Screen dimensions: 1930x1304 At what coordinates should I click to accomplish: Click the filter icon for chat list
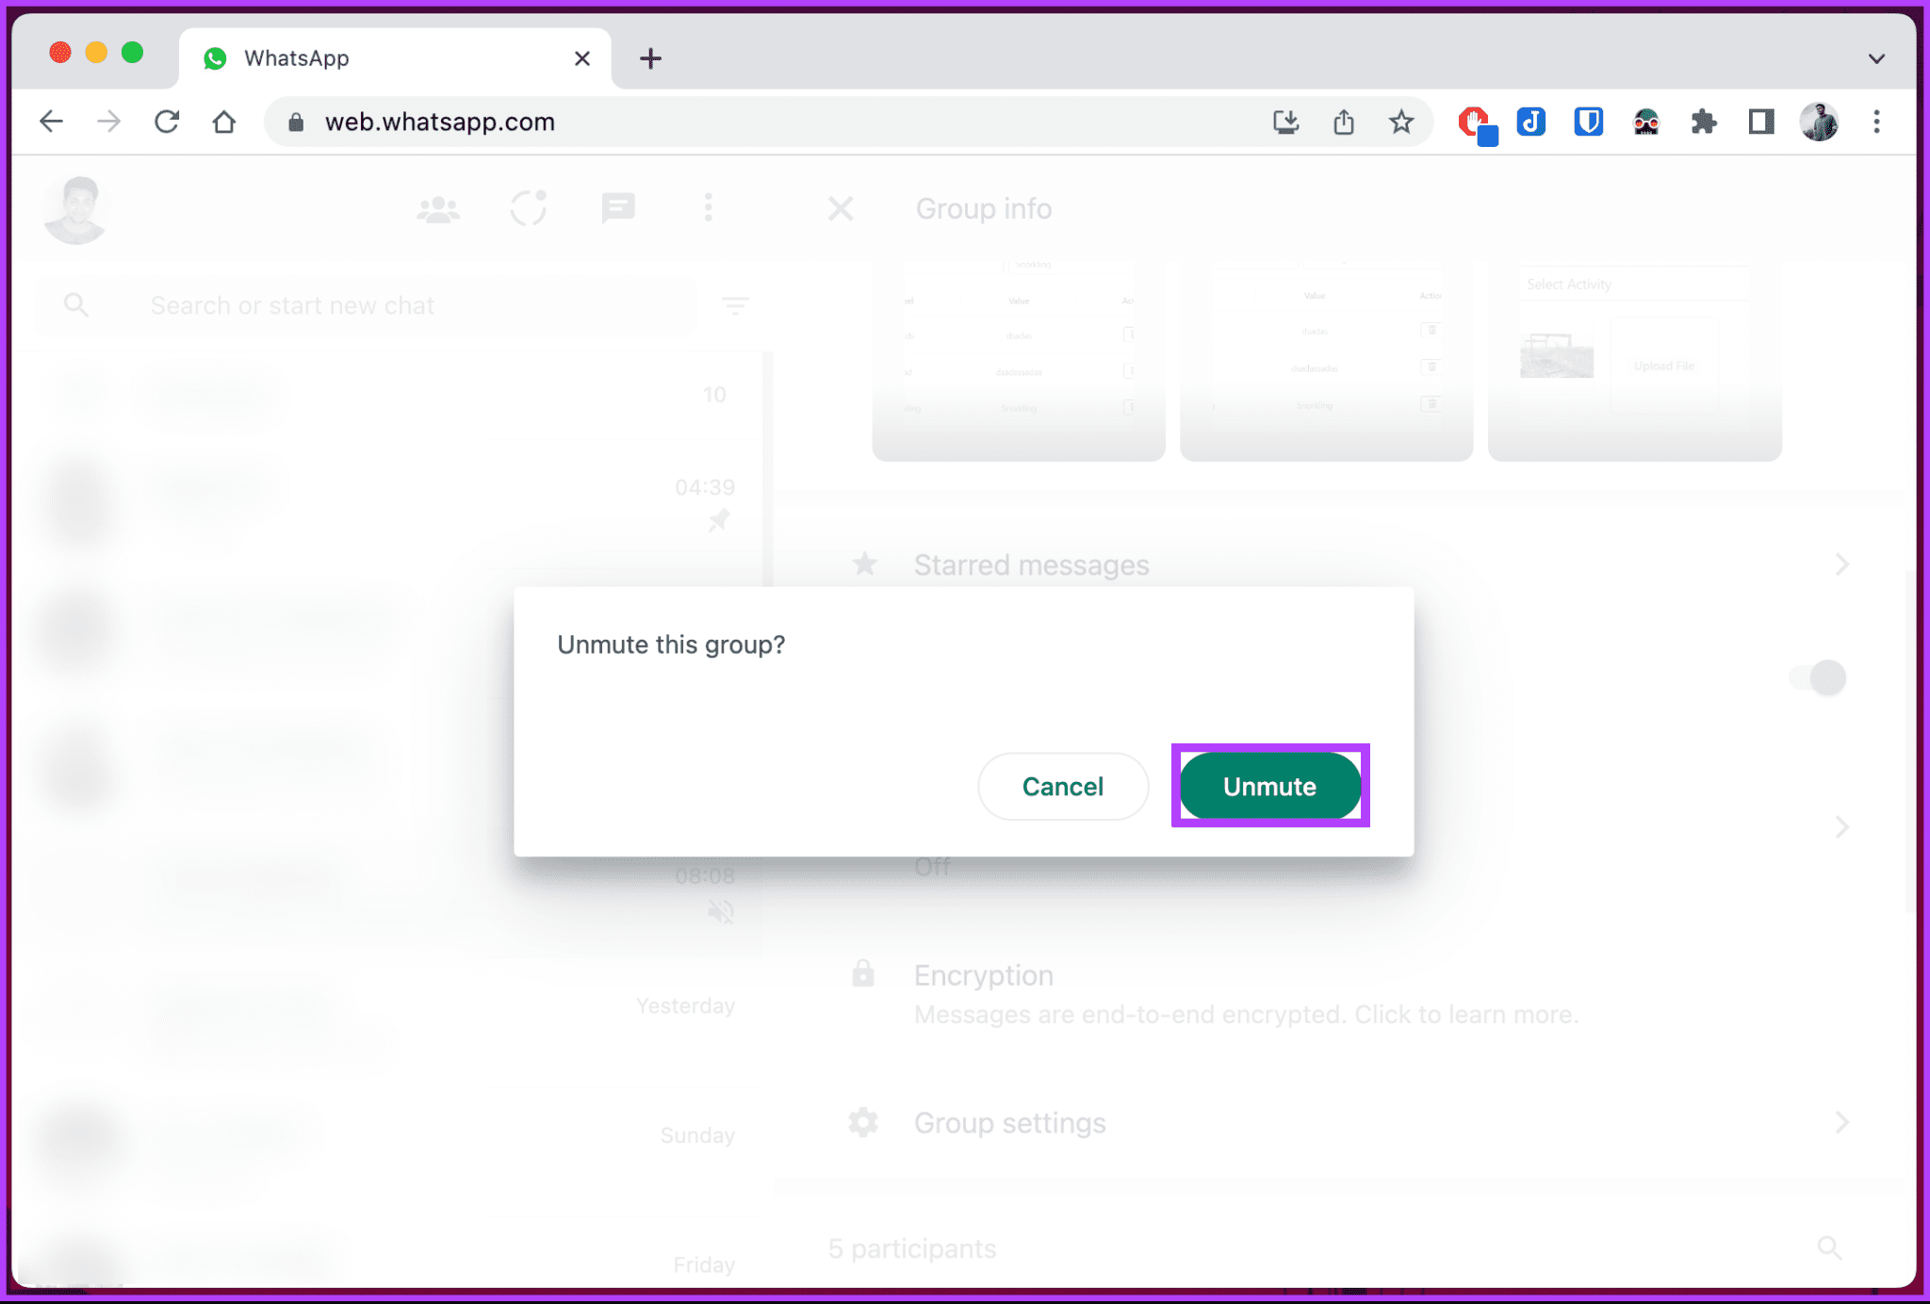[x=740, y=305]
